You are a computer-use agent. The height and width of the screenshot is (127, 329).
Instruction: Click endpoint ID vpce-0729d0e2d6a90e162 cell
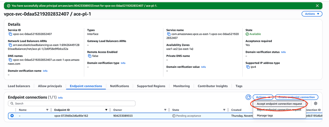point(71,116)
